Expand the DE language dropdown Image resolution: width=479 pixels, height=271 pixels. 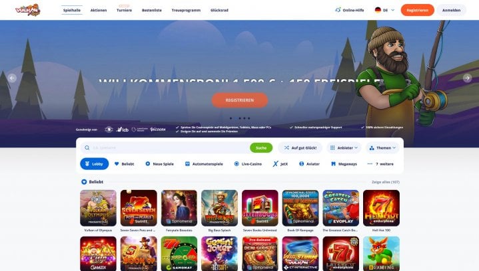click(x=384, y=10)
